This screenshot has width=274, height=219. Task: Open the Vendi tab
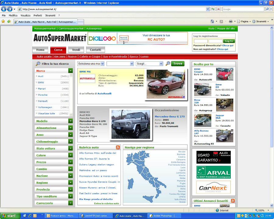tap(76, 50)
